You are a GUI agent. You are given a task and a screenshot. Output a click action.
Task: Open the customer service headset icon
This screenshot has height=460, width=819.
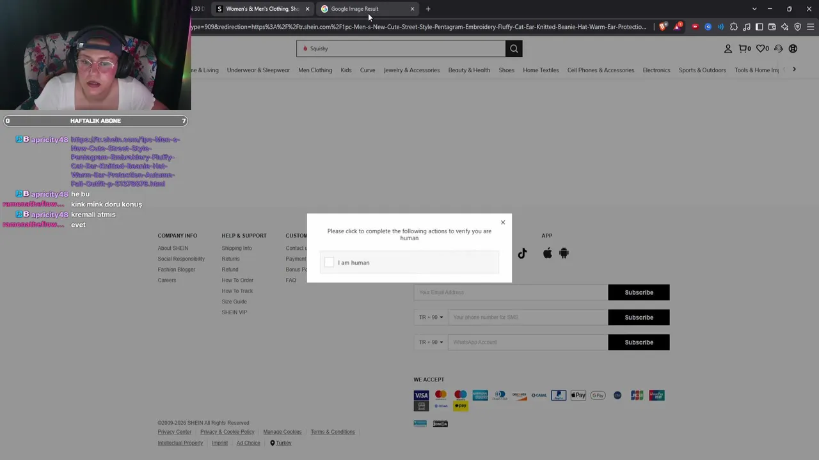coord(779,49)
